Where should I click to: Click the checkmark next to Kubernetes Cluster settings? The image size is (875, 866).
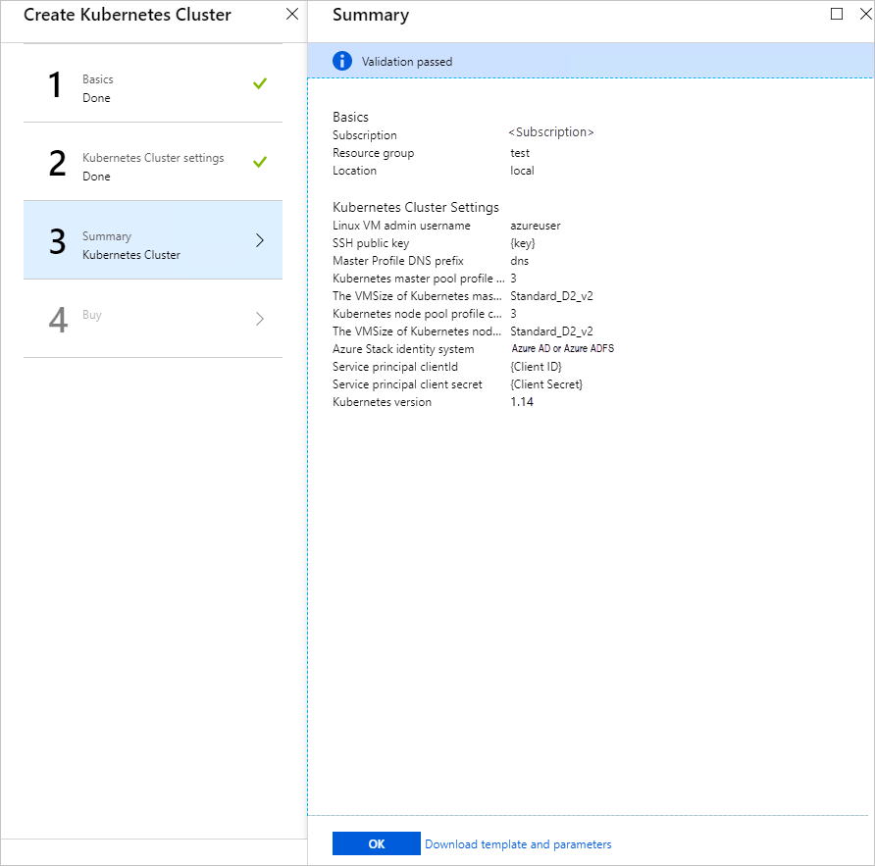[259, 162]
